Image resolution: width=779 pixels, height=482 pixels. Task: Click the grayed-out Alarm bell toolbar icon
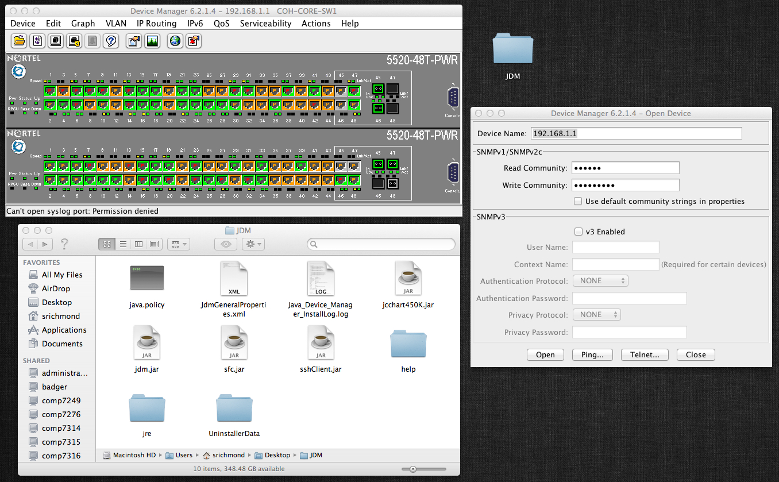pyautogui.click(x=92, y=41)
